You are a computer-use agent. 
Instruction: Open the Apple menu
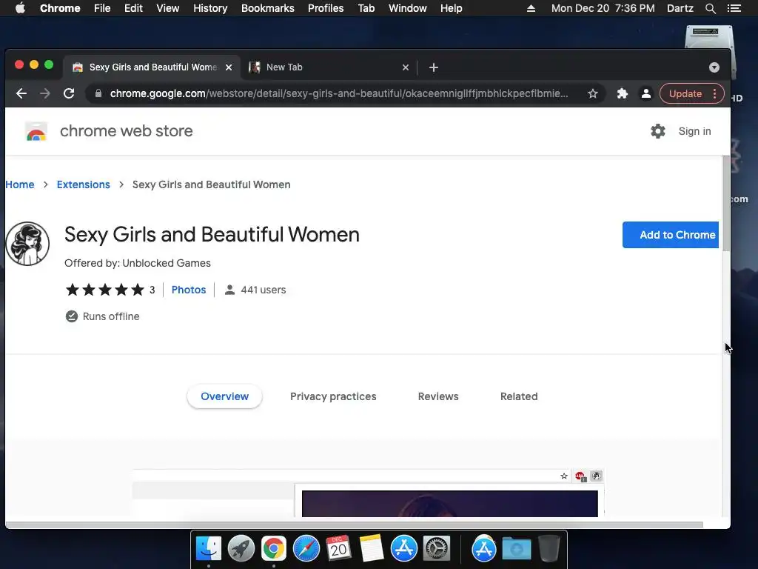pos(20,8)
